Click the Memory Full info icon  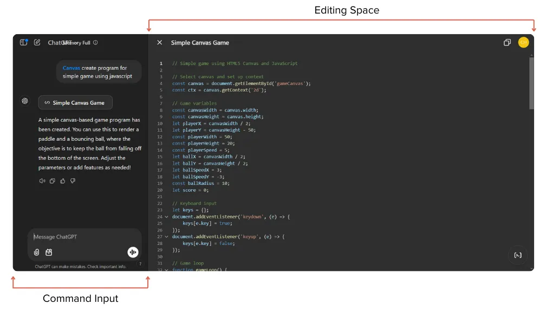pyautogui.click(x=95, y=42)
